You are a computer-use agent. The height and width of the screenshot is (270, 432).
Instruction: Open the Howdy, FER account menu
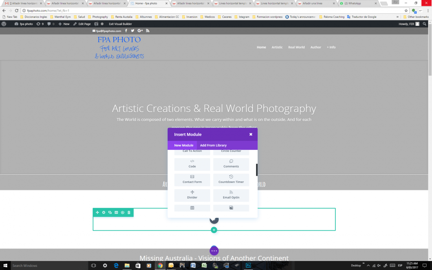click(409, 24)
